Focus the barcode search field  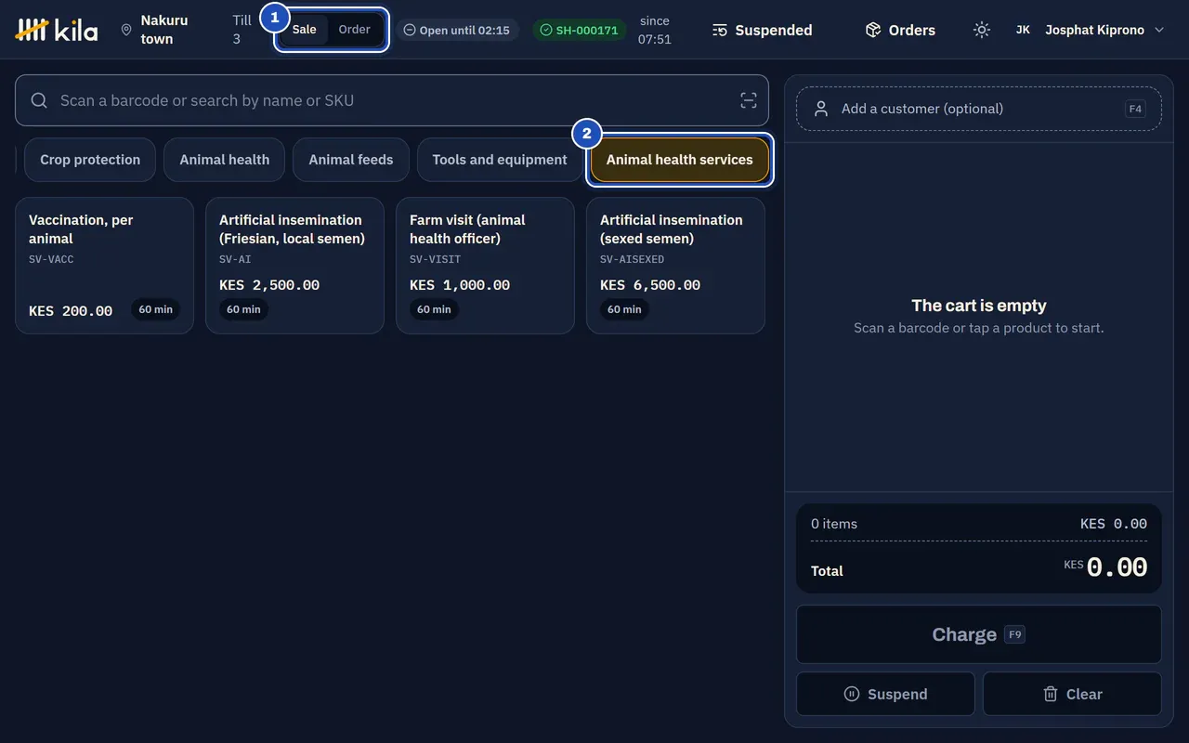click(x=392, y=100)
